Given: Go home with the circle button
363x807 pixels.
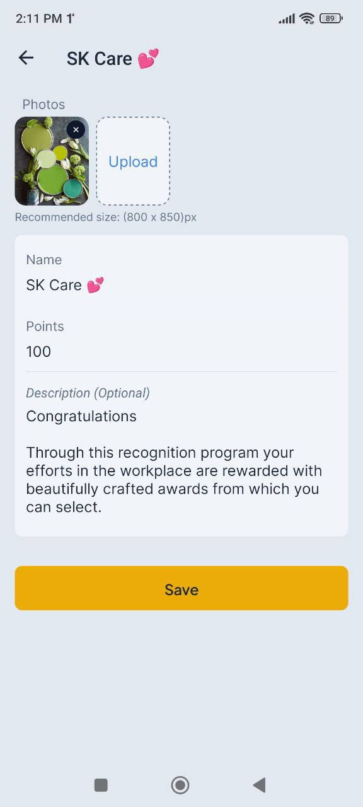Looking at the screenshot, I should 180,785.
